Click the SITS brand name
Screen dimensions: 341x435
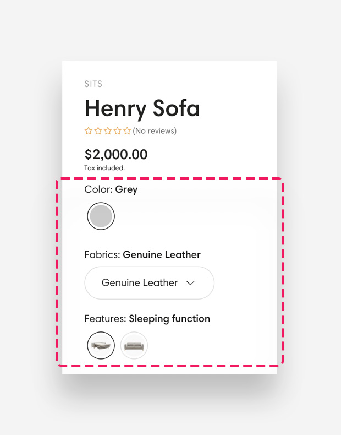[x=94, y=84]
